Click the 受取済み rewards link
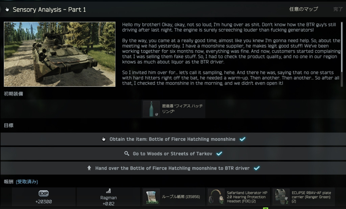The image size is (346, 209). click(x=27, y=182)
